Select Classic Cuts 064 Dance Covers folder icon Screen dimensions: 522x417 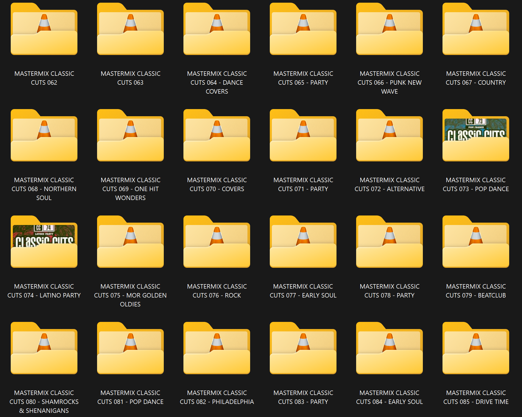click(217, 29)
